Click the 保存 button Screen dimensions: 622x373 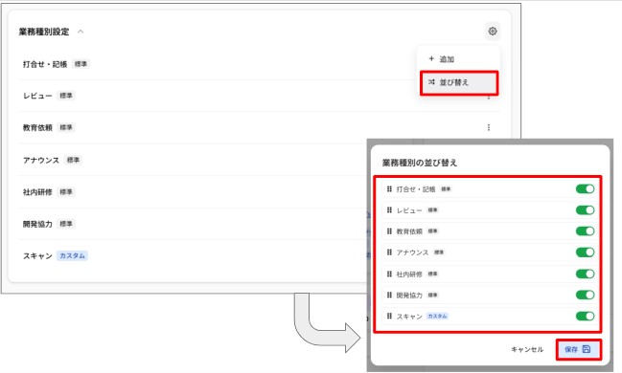[578, 349]
